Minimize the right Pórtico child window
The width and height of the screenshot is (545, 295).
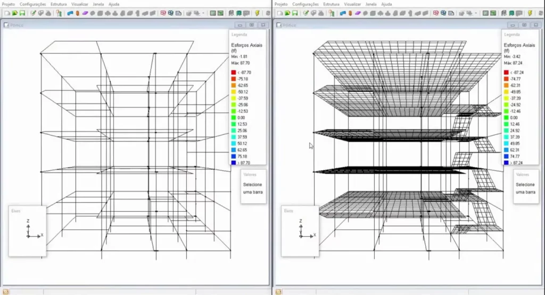coord(512,24)
